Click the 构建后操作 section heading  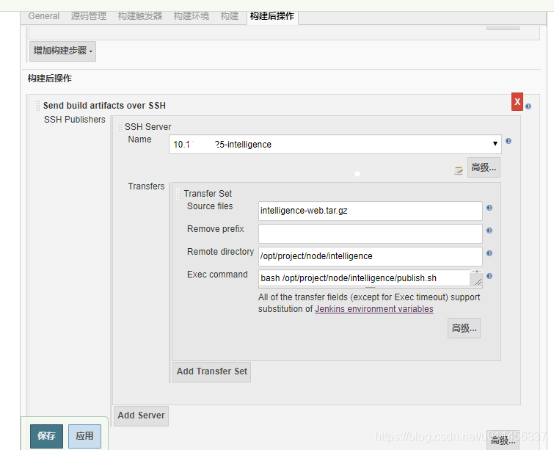(50, 79)
